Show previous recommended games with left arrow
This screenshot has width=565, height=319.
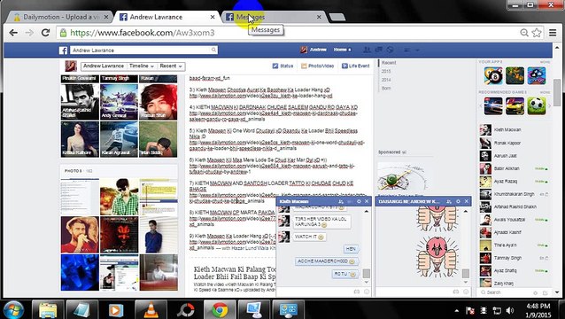(481, 106)
